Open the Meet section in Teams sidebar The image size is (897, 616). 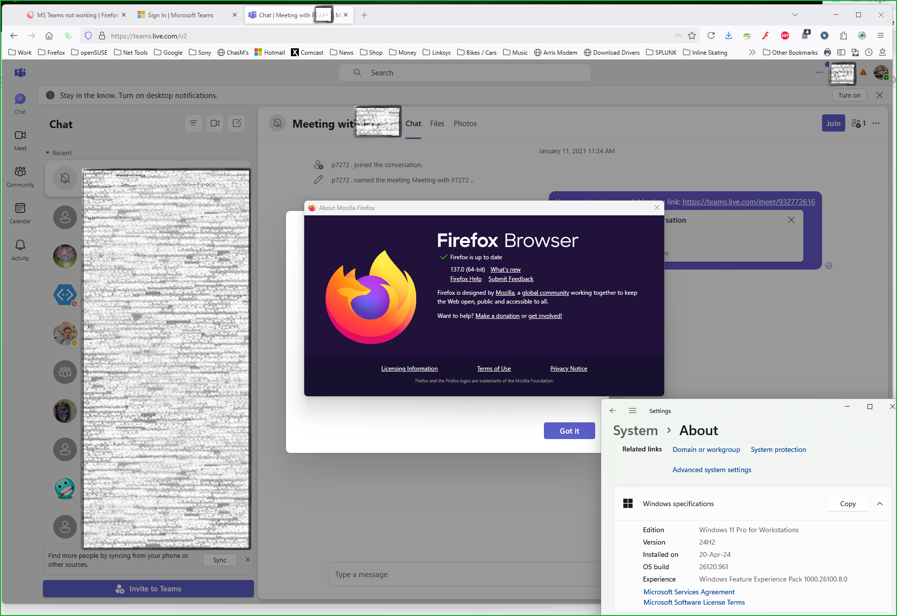tap(20, 140)
